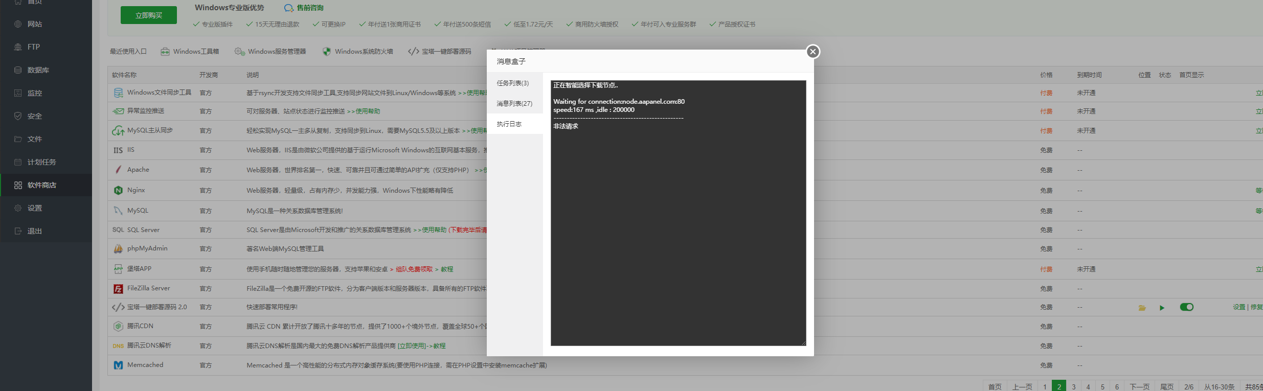Image resolution: width=1263 pixels, height=391 pixels.
Task: Click the Apache feather icon
Action: pyautogui.click(x=118, y=170)
